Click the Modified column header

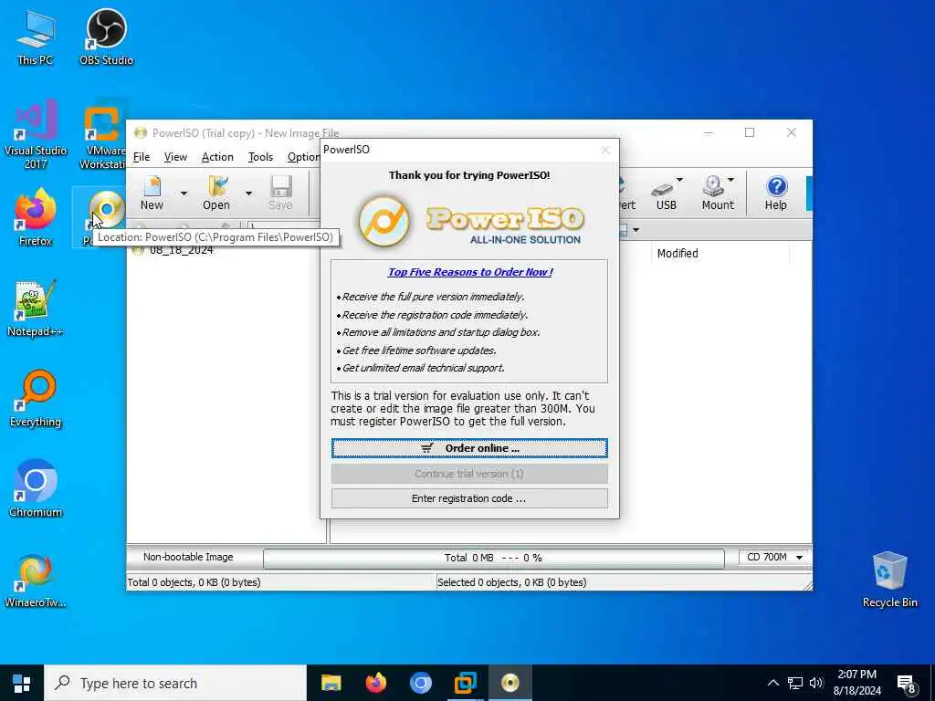click(x=720, y=254)
